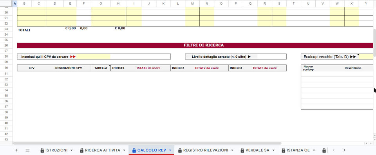The width and height of the screenshot is (376, 155).
Task: Add a new sheet with plus icon
Action: pyautogui.click(x=16, y=150)
